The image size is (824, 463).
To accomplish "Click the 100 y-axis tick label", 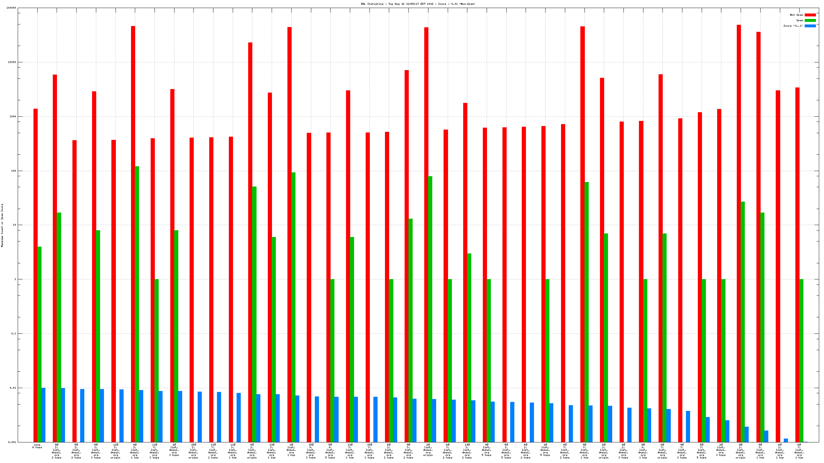I will point(13,171).
